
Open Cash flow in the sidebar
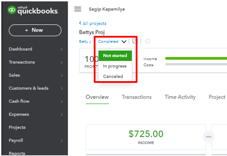[x=19, y=101]
